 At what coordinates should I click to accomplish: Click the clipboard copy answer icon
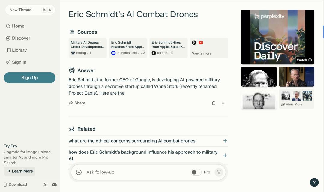point(214,103)
